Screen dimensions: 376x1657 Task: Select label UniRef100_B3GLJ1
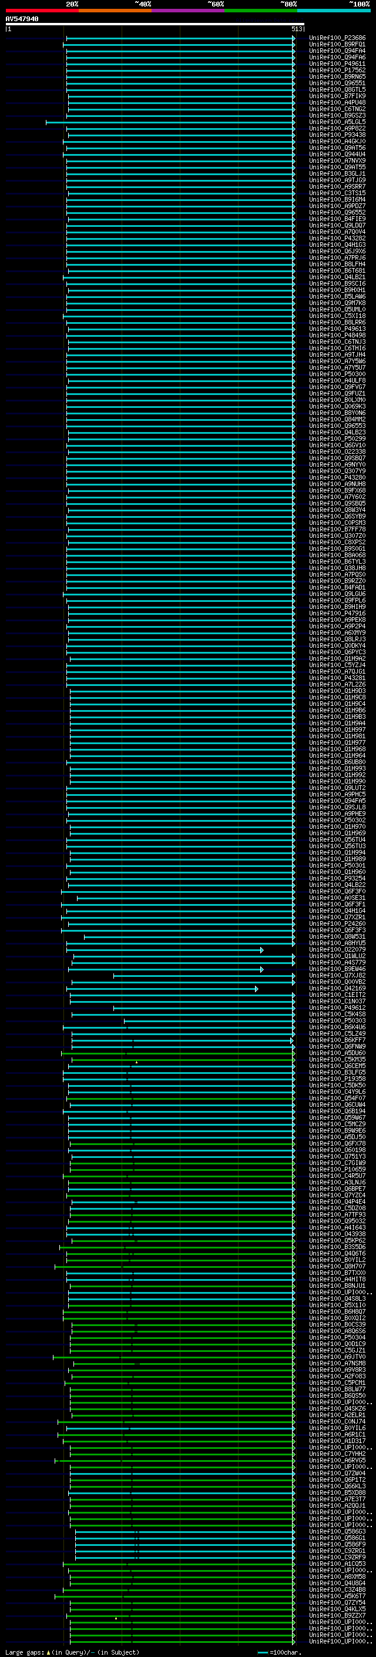pos(337,173)
